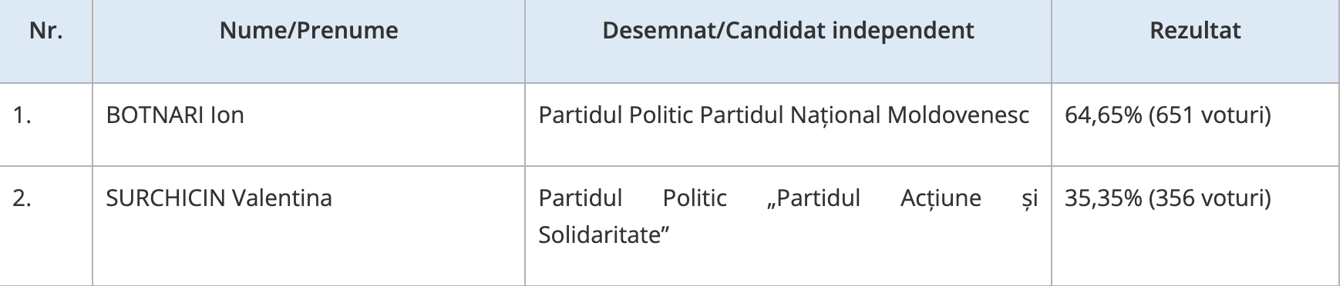Click Partidul Național Moldovenesc party cell
Image resolution: width=1343 pixels, height=286 pixels.
click(x=788, y=124)
